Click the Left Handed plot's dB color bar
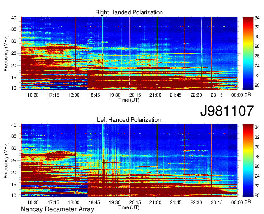 (248, 160)
